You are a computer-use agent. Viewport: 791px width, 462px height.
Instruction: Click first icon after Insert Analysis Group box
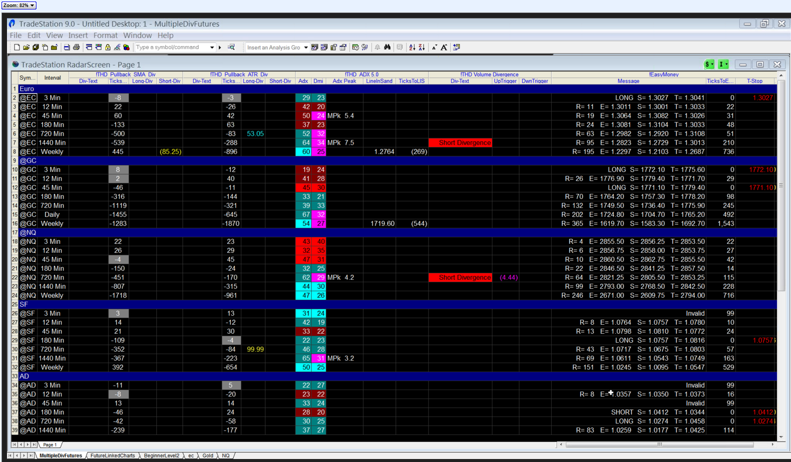pos(315,47)
